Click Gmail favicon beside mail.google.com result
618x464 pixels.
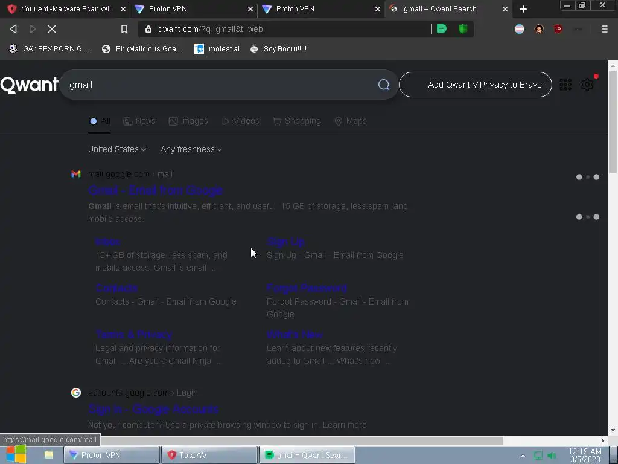point(75,174)
